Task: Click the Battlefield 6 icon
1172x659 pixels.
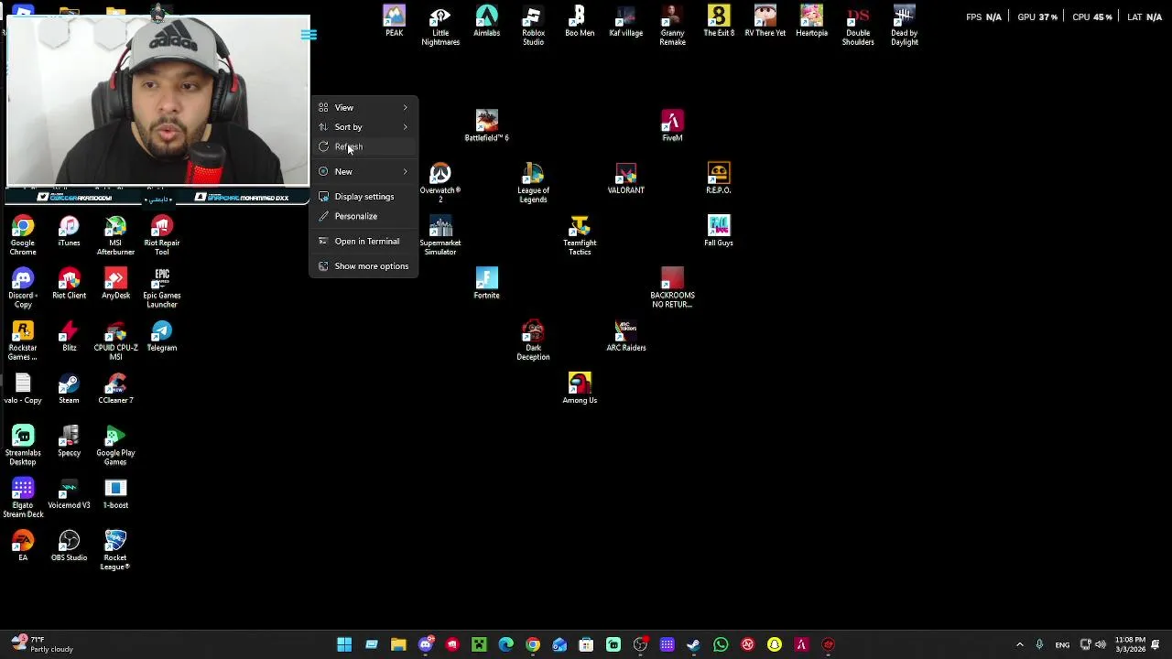Action: 486,126
